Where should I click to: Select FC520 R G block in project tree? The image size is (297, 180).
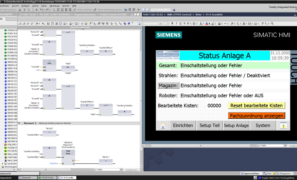[10, 40]
